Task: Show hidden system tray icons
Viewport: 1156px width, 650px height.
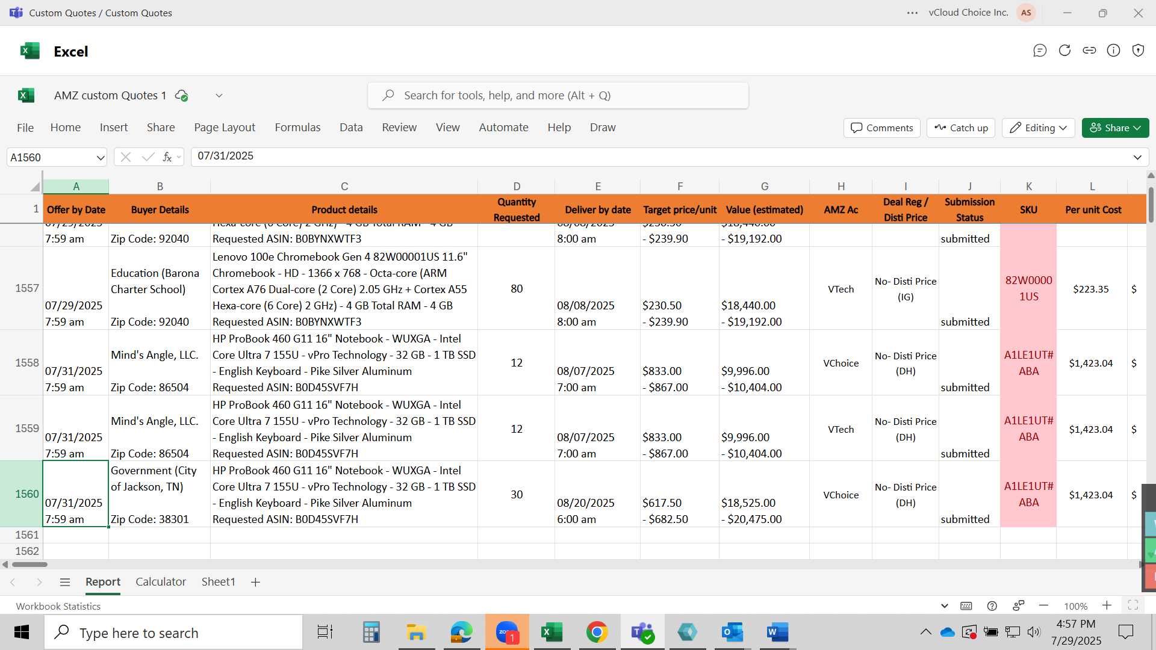Action: point(926,632)
